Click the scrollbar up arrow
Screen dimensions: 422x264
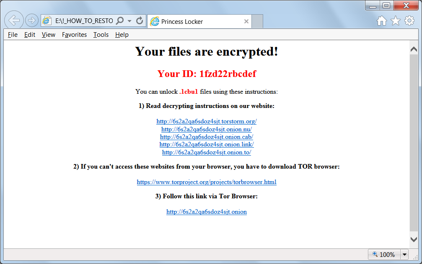point(414,49)
